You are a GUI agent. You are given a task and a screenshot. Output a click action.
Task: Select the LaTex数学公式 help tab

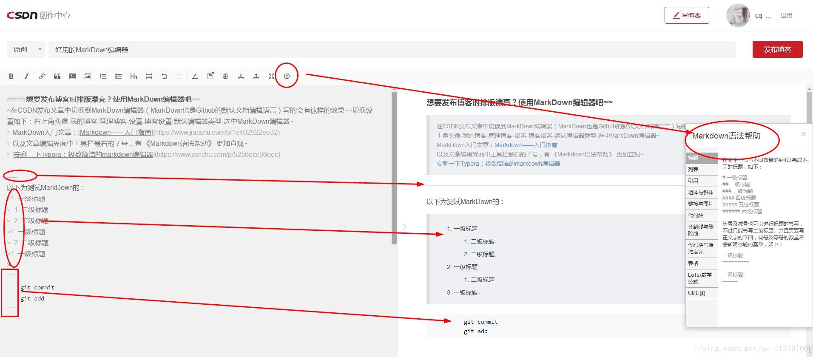[x=702, y=278]
